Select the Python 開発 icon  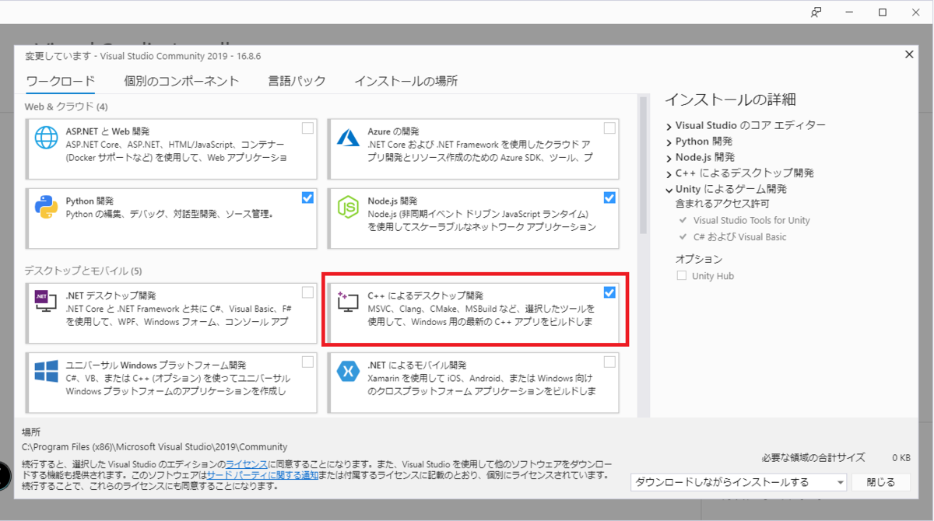point(47,207)
